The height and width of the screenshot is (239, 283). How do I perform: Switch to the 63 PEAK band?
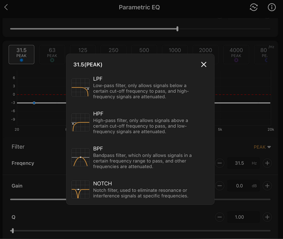[x=52, y=54]
